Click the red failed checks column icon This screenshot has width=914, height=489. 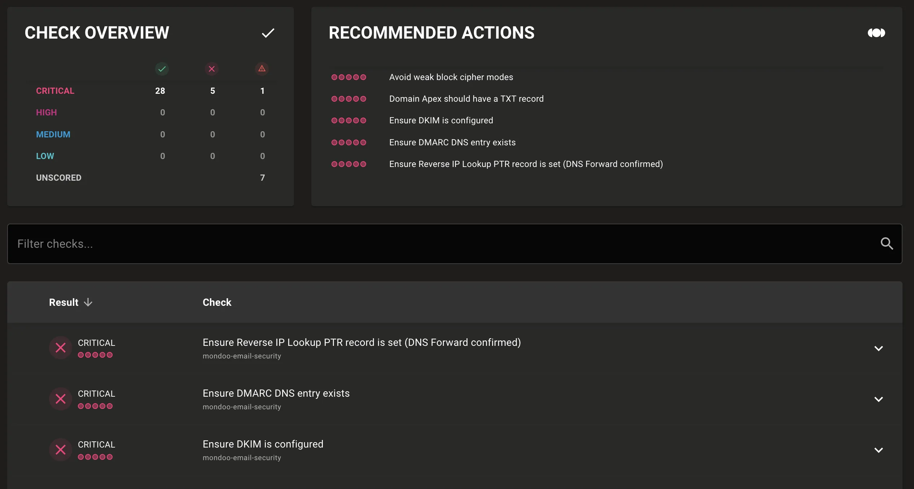pyautogui.click(x=212, y=69)
